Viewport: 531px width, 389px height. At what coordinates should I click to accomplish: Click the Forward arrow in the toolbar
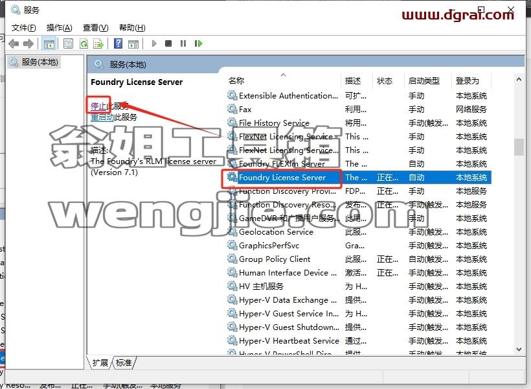(x=28, y=43)
